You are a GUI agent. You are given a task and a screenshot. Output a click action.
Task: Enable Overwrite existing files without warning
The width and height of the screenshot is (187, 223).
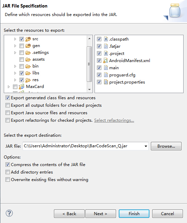click(8, 180)
